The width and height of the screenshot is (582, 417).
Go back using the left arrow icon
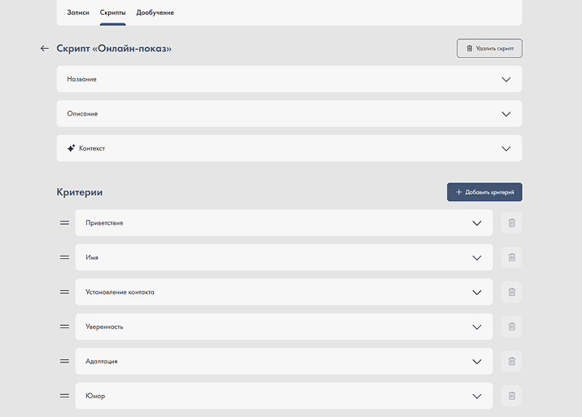[x=45, y=48]
